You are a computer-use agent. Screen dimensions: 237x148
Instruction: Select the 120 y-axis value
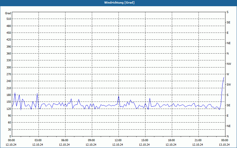[9, 109]
